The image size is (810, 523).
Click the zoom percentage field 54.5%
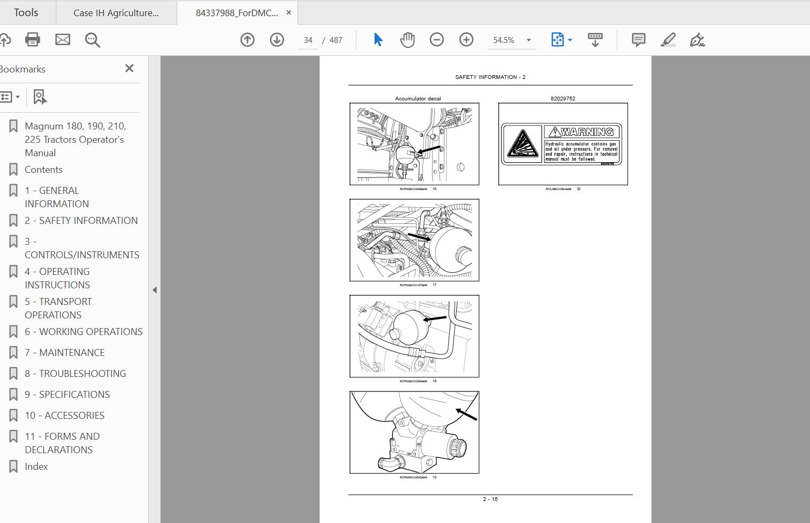tap(503, 40)
